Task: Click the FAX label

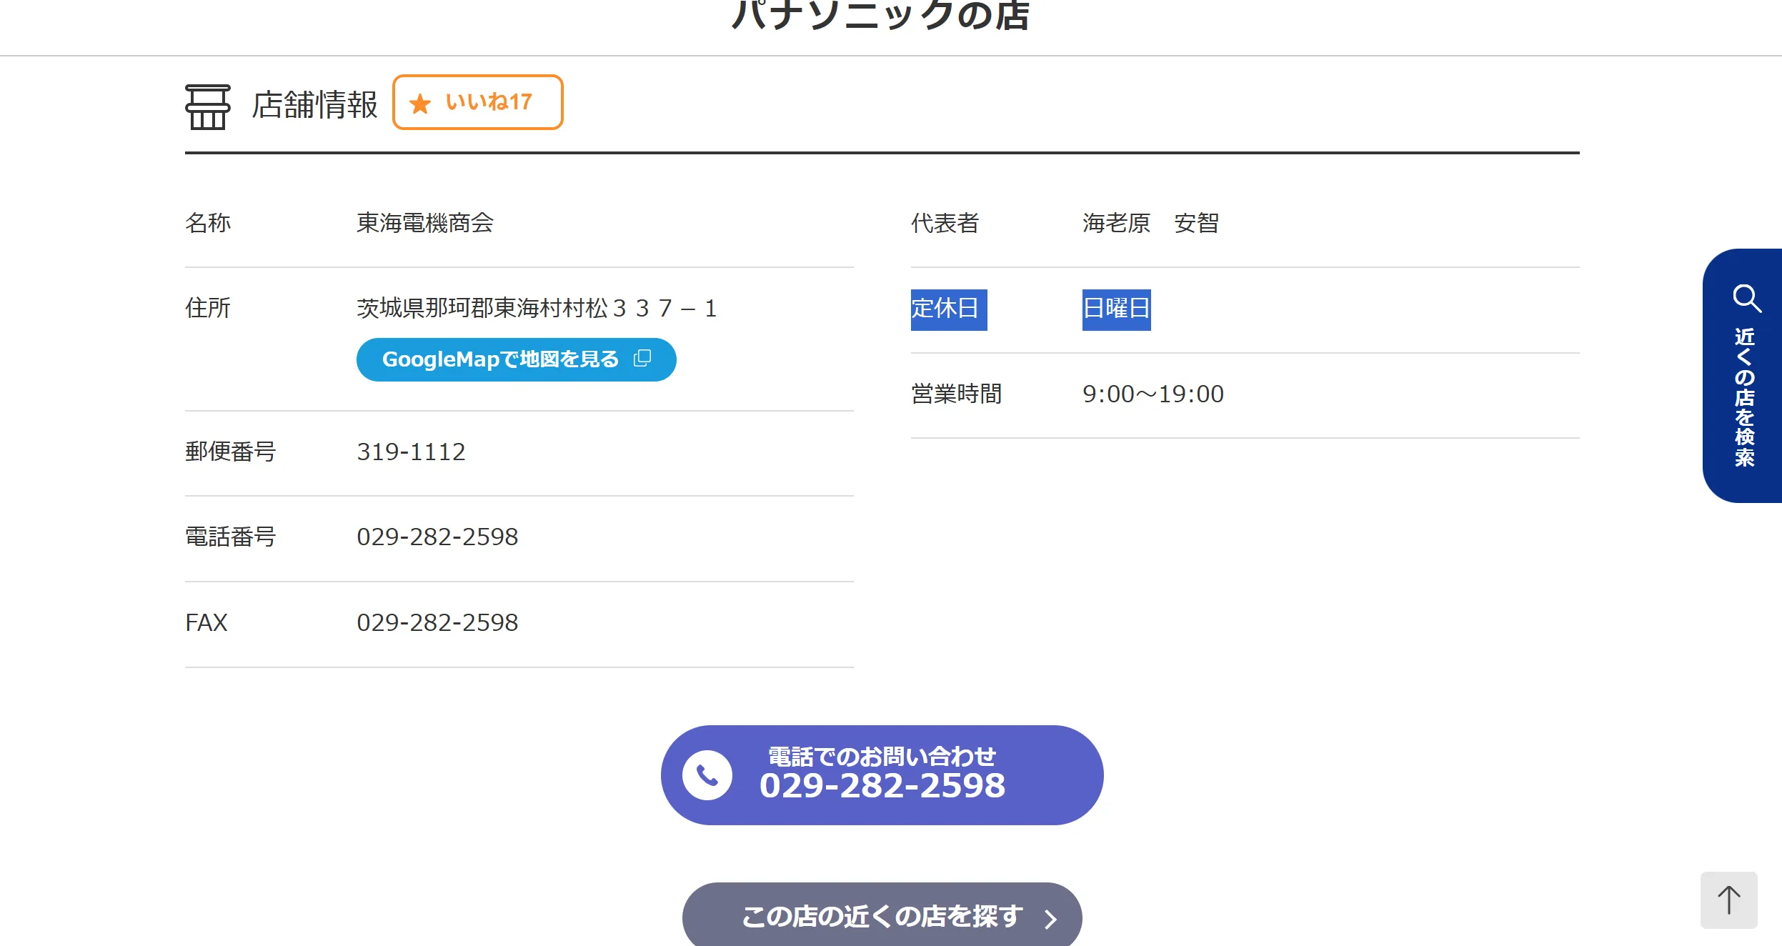Action: [206, 622]
